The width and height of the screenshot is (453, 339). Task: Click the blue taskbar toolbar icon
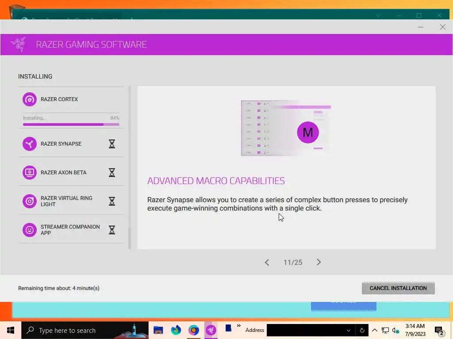point(228,328)
